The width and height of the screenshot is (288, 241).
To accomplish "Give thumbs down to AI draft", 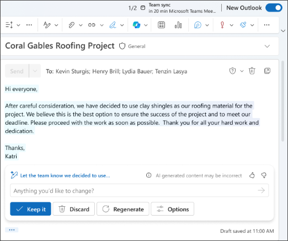I will tap(264, 175).
